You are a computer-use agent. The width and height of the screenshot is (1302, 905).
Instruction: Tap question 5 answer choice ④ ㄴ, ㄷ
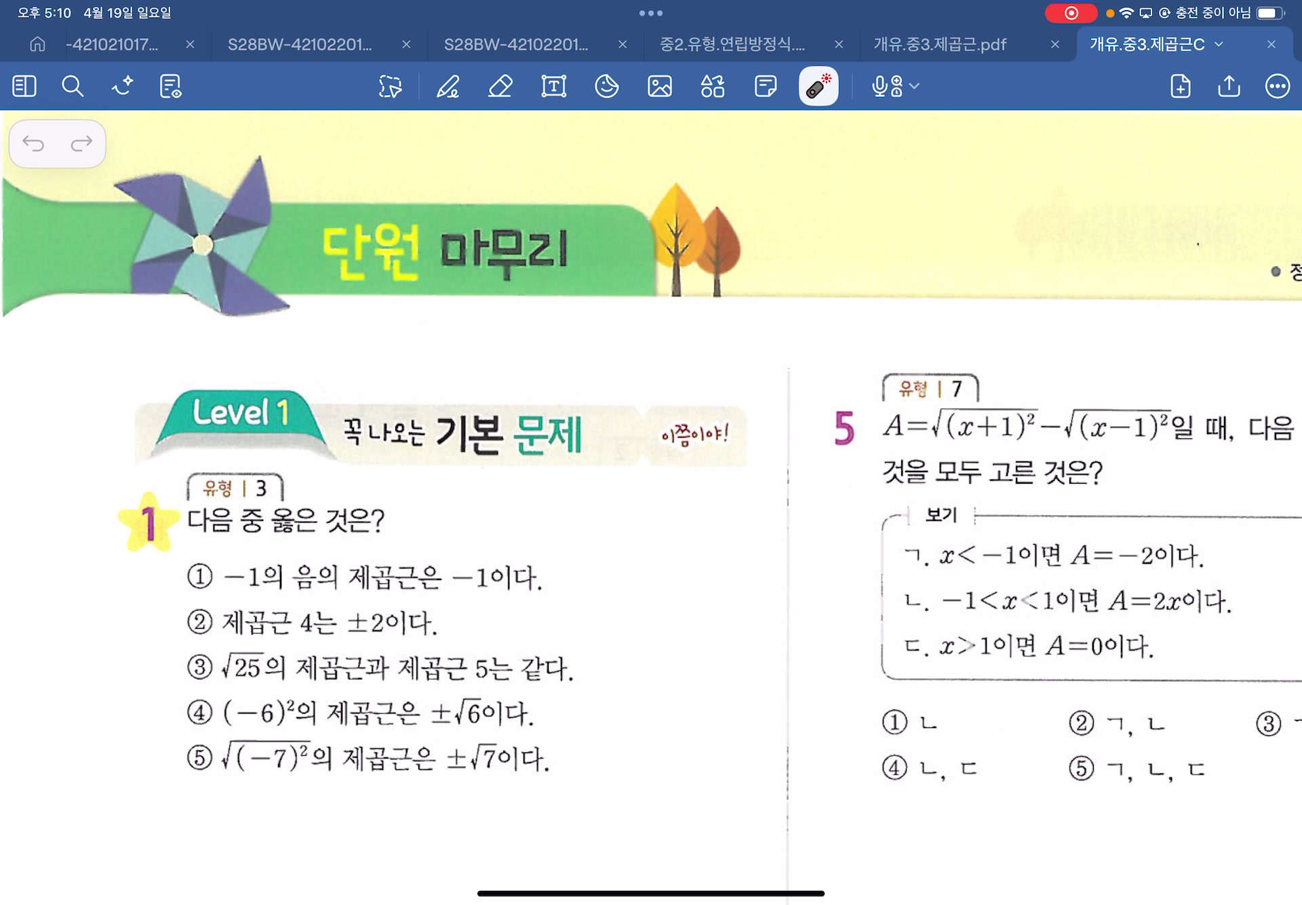(x=930, y=768)
